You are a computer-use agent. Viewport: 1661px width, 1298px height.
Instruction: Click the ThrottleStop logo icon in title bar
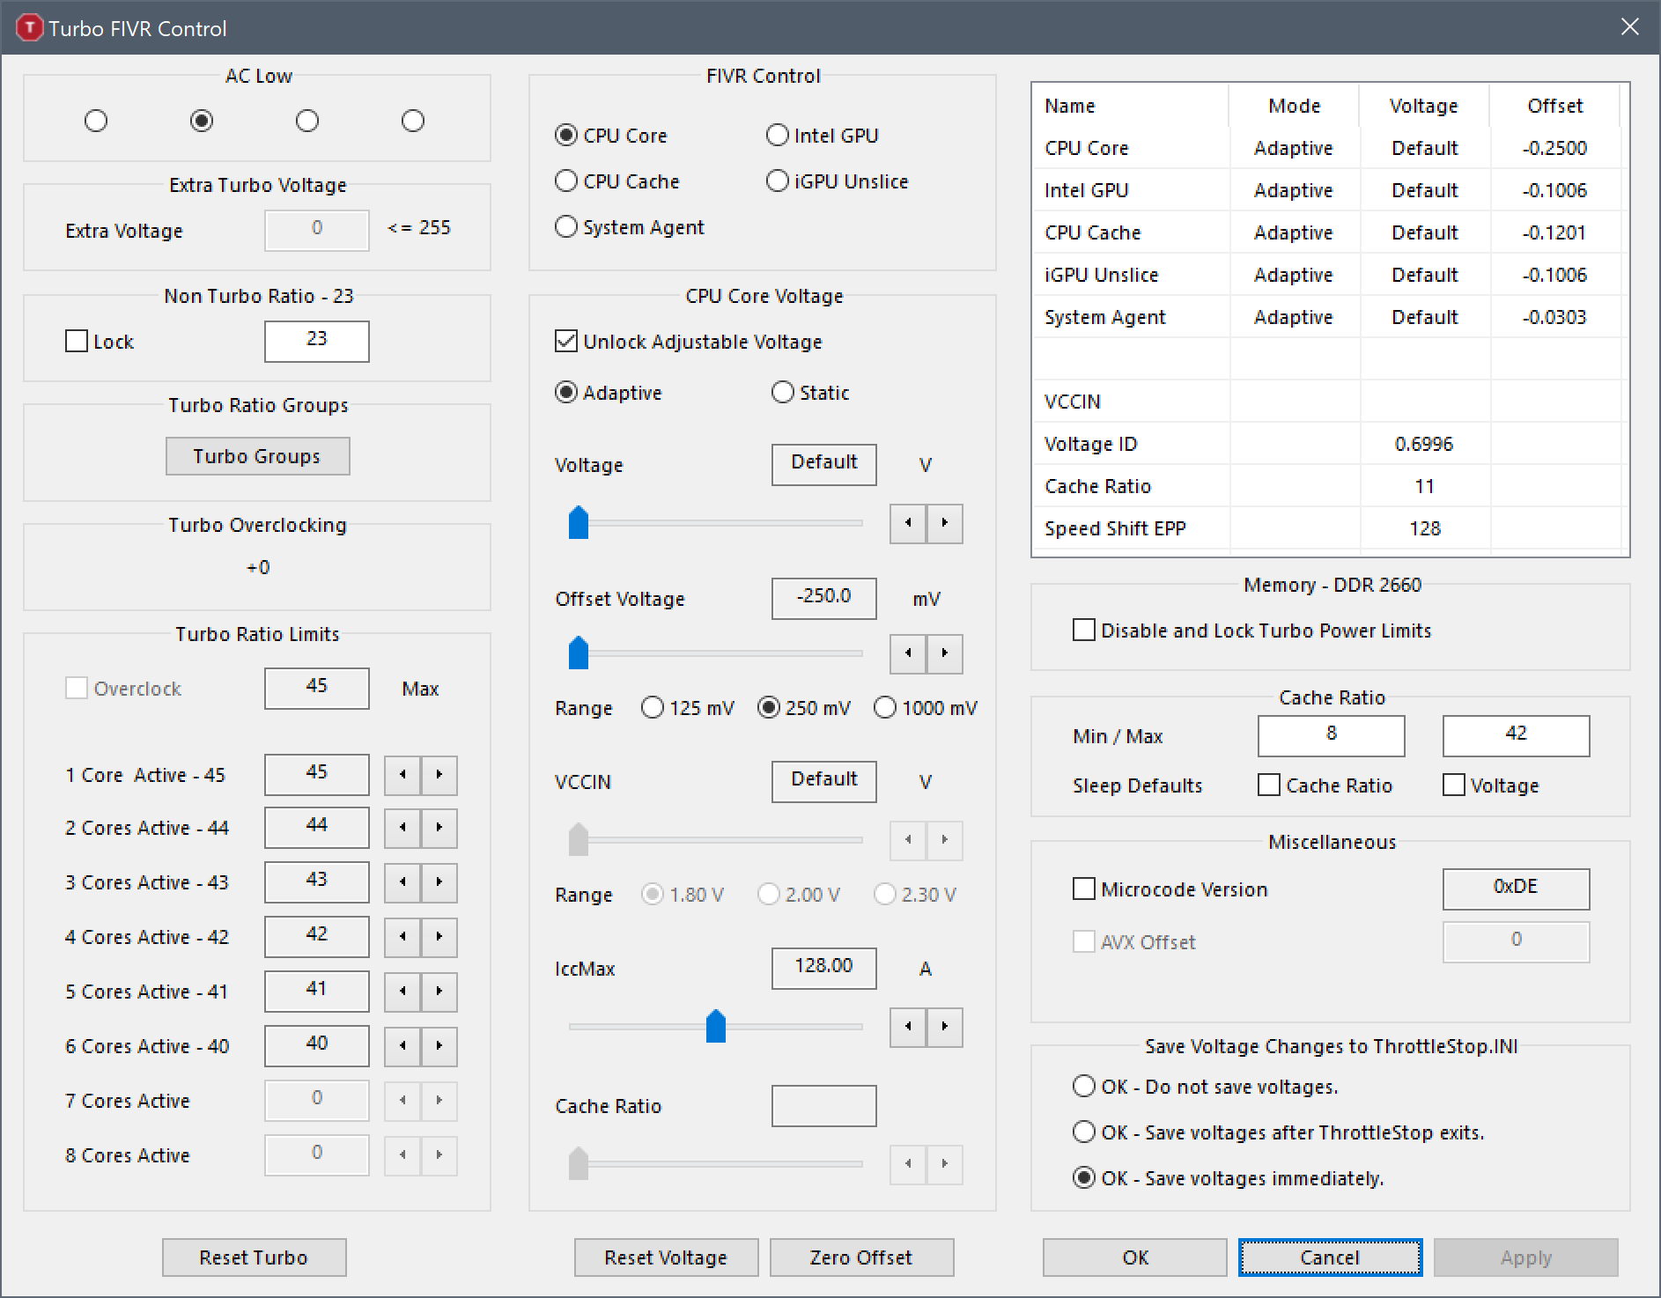click(29, 28)
